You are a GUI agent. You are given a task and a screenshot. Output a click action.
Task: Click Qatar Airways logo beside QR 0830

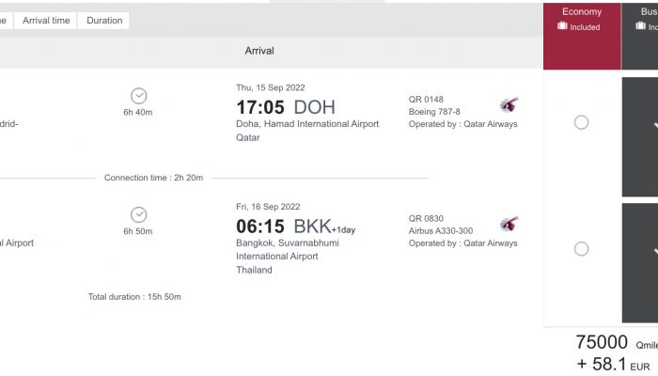tap(509, 224)
